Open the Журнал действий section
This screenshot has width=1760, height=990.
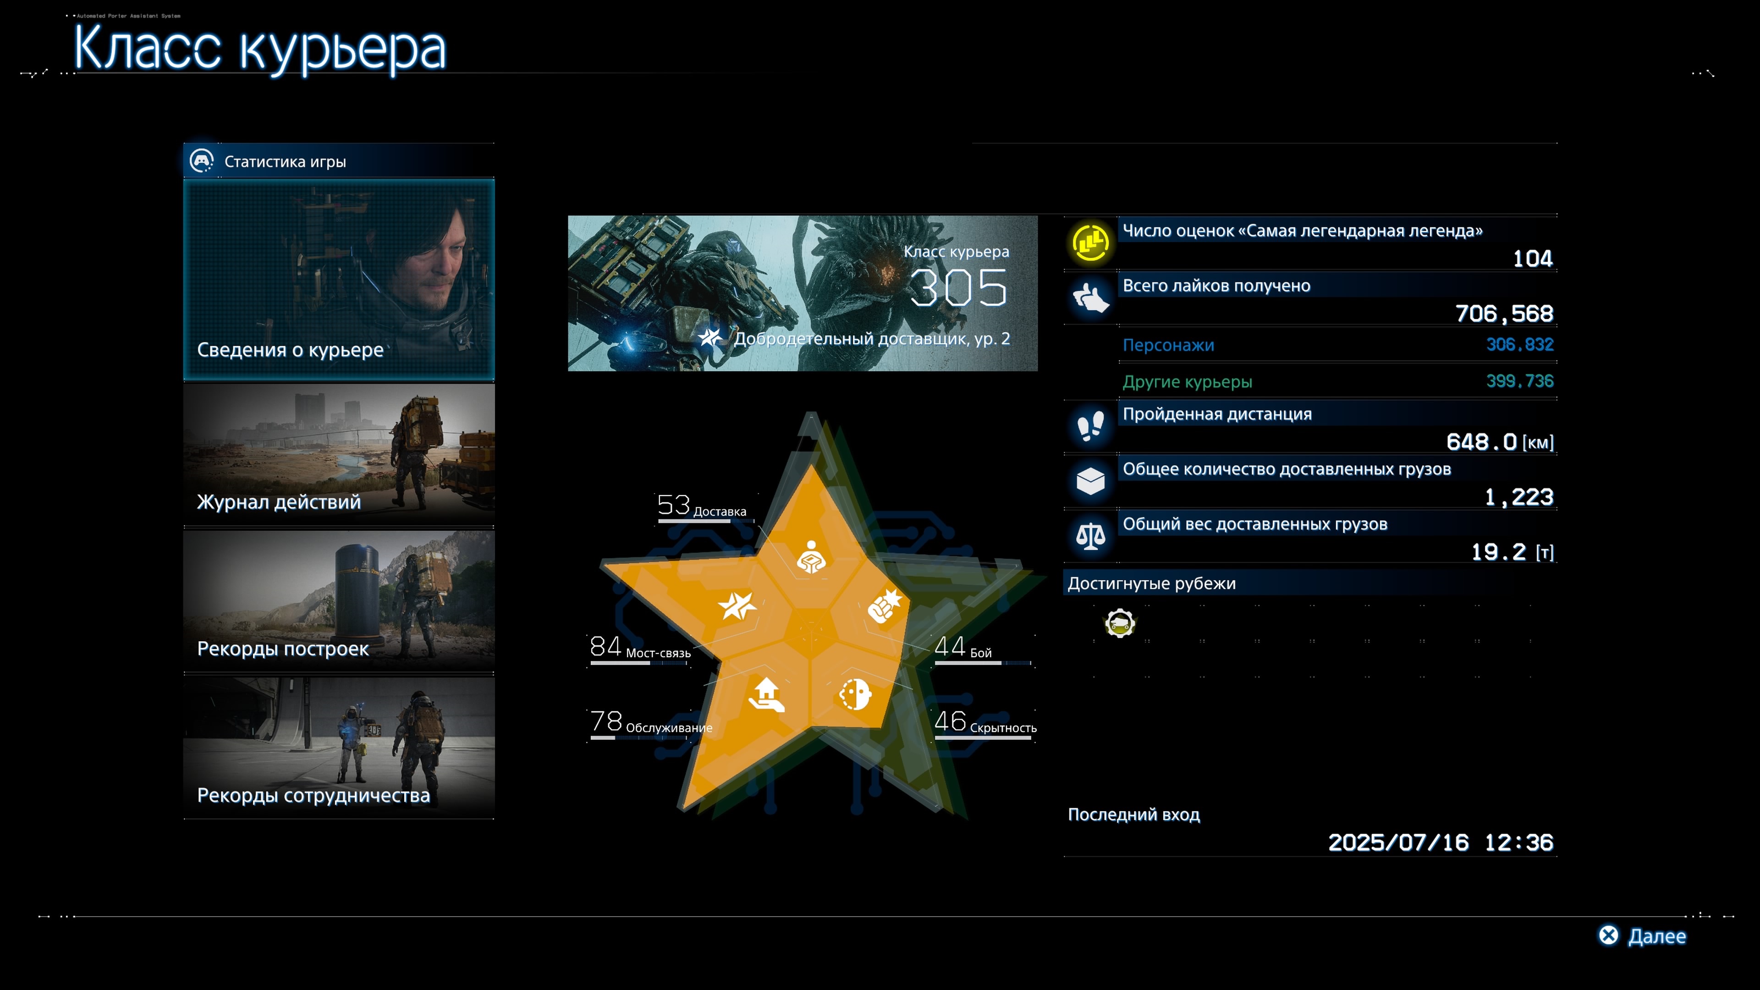pos(339,454)
